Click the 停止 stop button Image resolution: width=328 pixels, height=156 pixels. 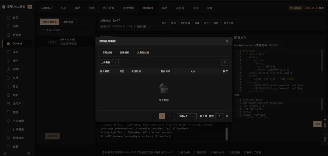(x=164, y=23)
